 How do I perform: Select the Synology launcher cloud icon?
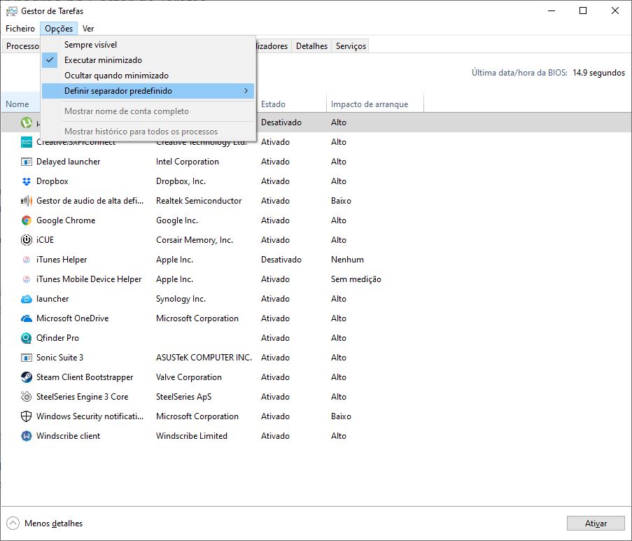tap(26, 299)
